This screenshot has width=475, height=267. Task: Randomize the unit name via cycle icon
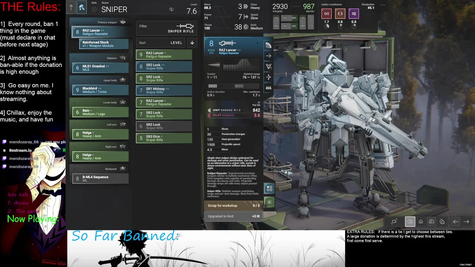(x=171, y=10)
